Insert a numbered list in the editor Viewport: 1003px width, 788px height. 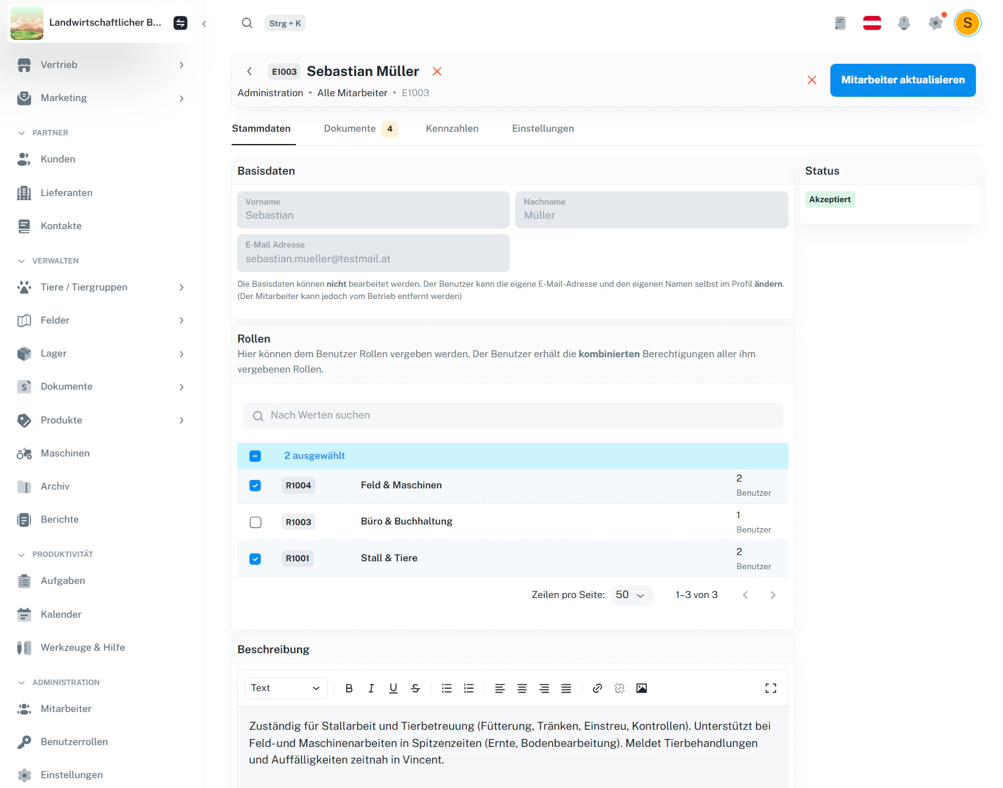point(469,688)
